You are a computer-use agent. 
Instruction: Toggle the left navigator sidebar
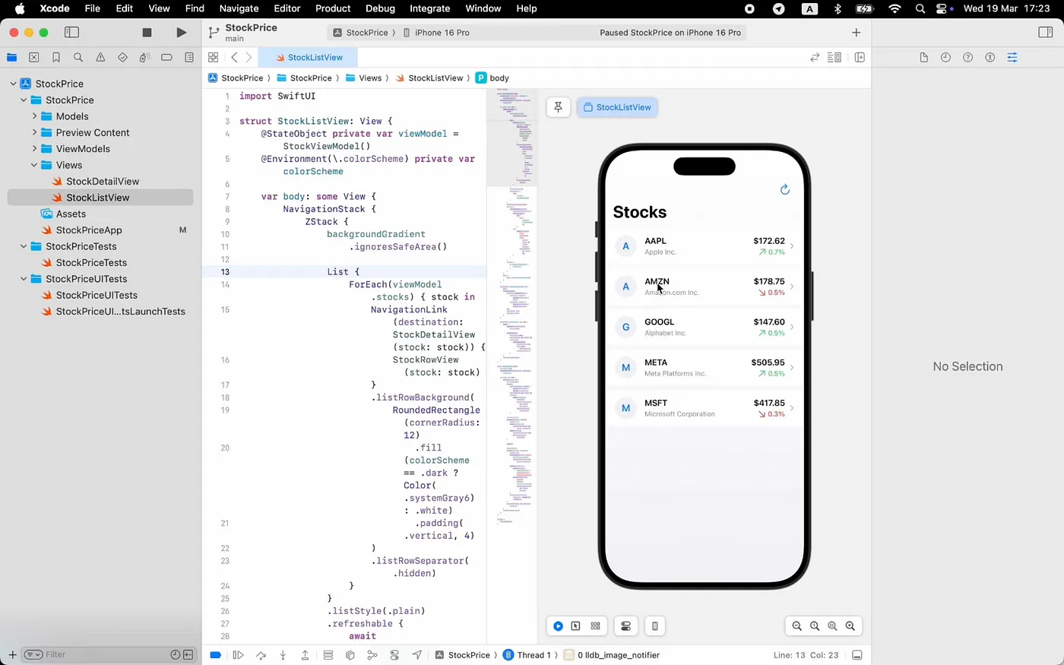(71, 33)
